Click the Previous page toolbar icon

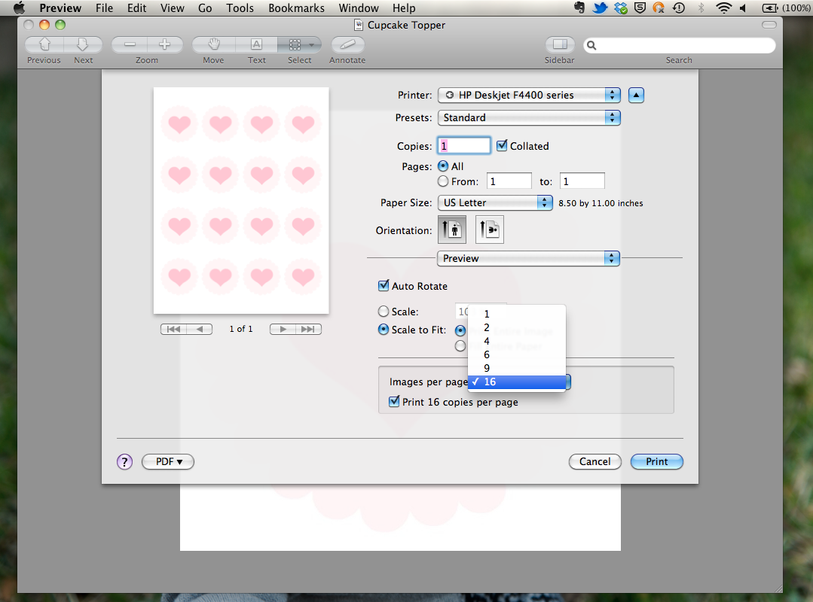point(44,44)
